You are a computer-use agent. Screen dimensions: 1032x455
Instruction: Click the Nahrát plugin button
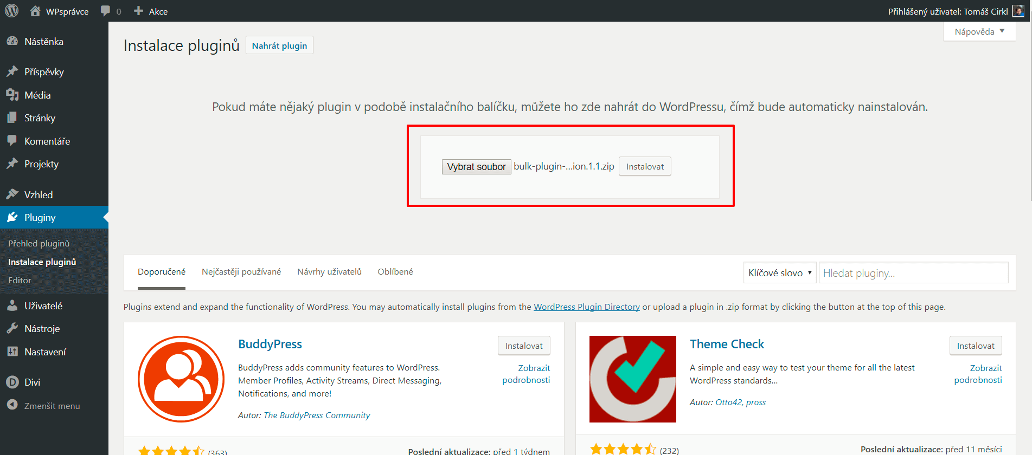coord(279,45)
